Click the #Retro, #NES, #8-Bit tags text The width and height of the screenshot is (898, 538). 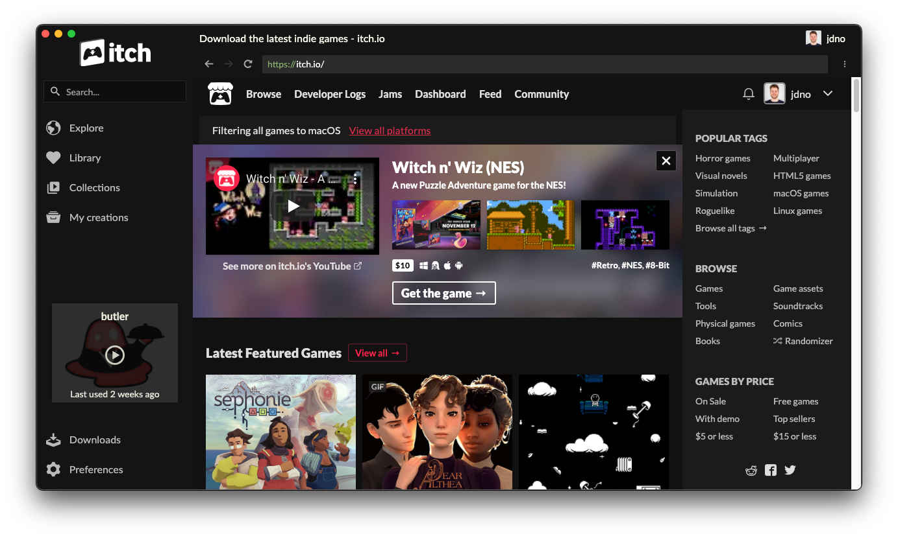630,265
